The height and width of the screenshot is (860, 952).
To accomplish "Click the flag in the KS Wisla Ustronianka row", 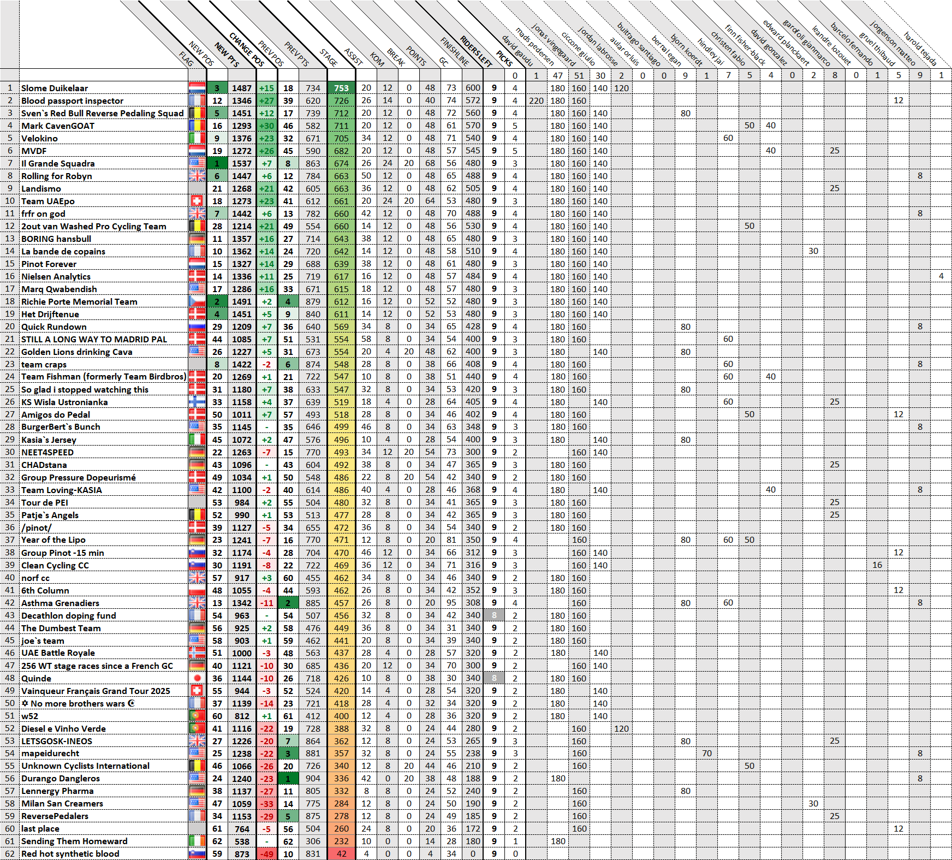I will pyautogui.click(x=197, y=402).
